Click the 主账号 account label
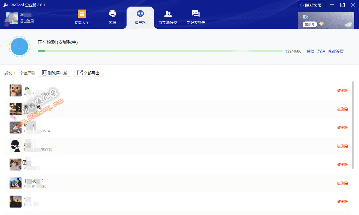 [x=310, y=24]
